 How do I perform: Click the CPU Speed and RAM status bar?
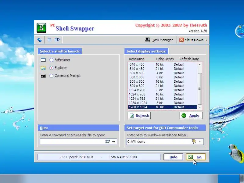pyautogui.click(x=99, y=157)
